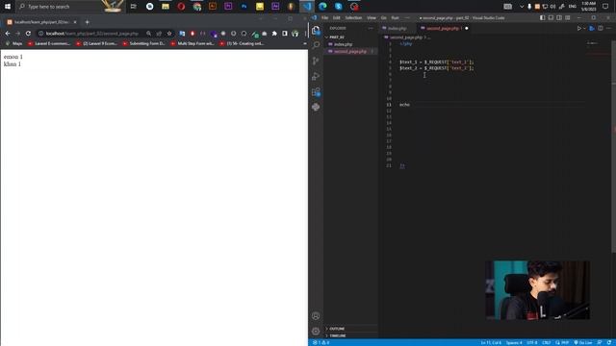Show hidden system tray icons chevron
The width and height of the screenshot is (616, 346).
522,7
